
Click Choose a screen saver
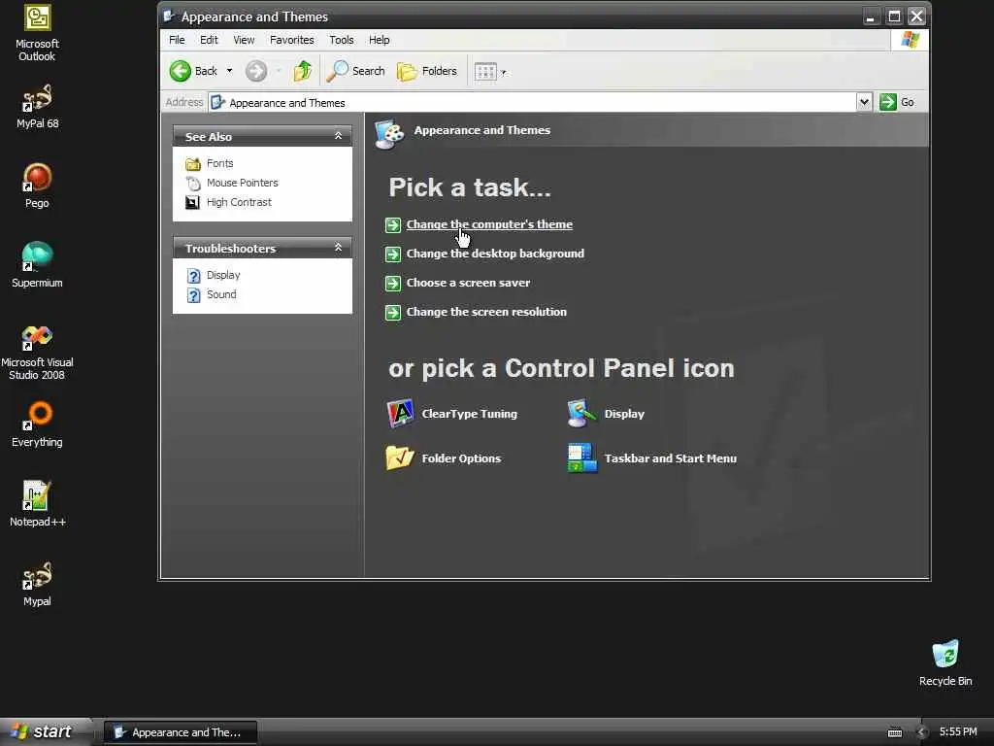click(468, 283)
